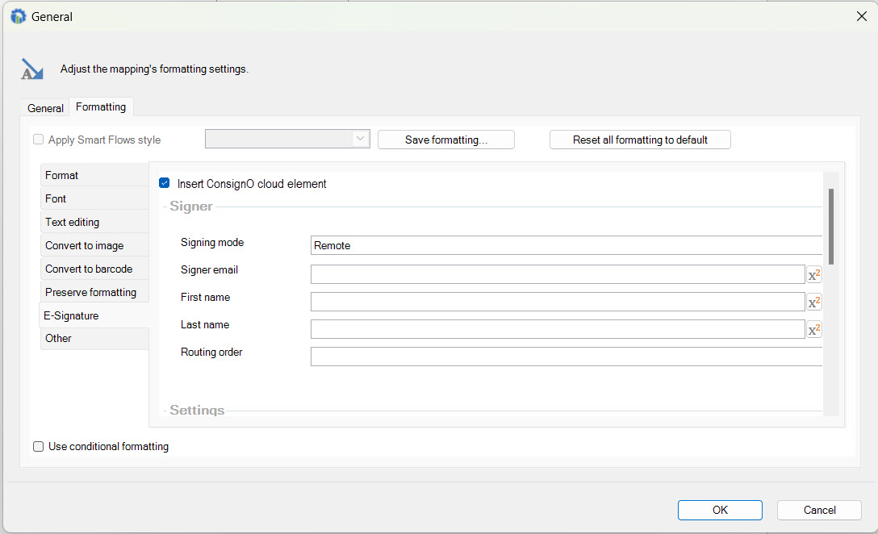Open the Font section
This screenshot has width=878, height=534.
coord(94,198)
